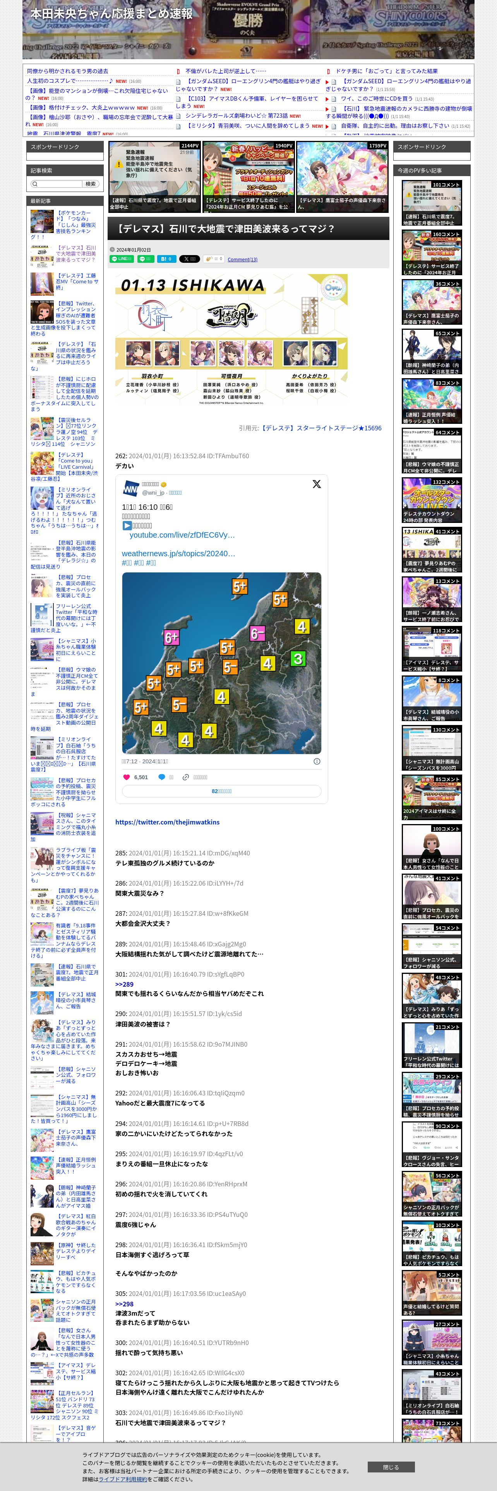This screenshot has height=1491, width=497.
Task: Open 【C103】アイマスDBくん予備軍 headline
Action: [x=247, y=102]
